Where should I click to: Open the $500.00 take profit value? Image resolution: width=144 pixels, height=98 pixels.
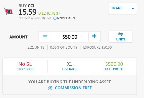tap(114, 64)
